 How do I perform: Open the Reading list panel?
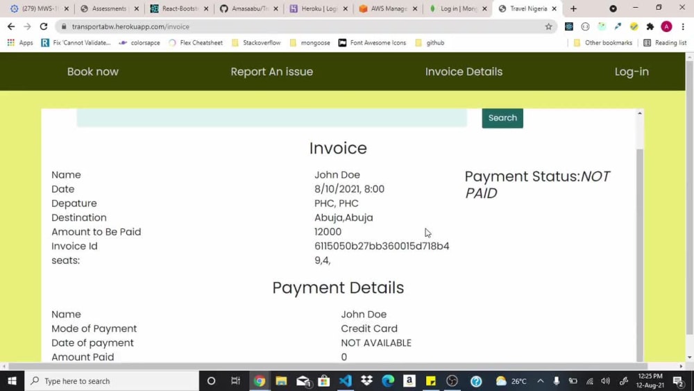[x=666, y=43]
